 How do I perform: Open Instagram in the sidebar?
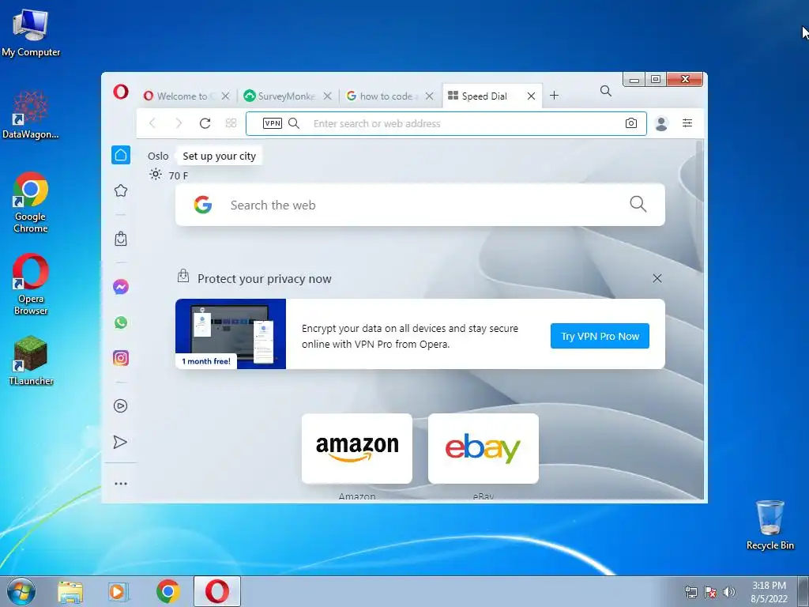(x=121, y=358)
